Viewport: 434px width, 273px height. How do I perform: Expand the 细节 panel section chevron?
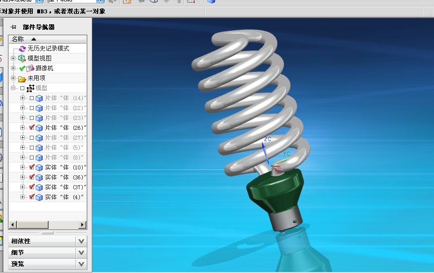point(81,253)
